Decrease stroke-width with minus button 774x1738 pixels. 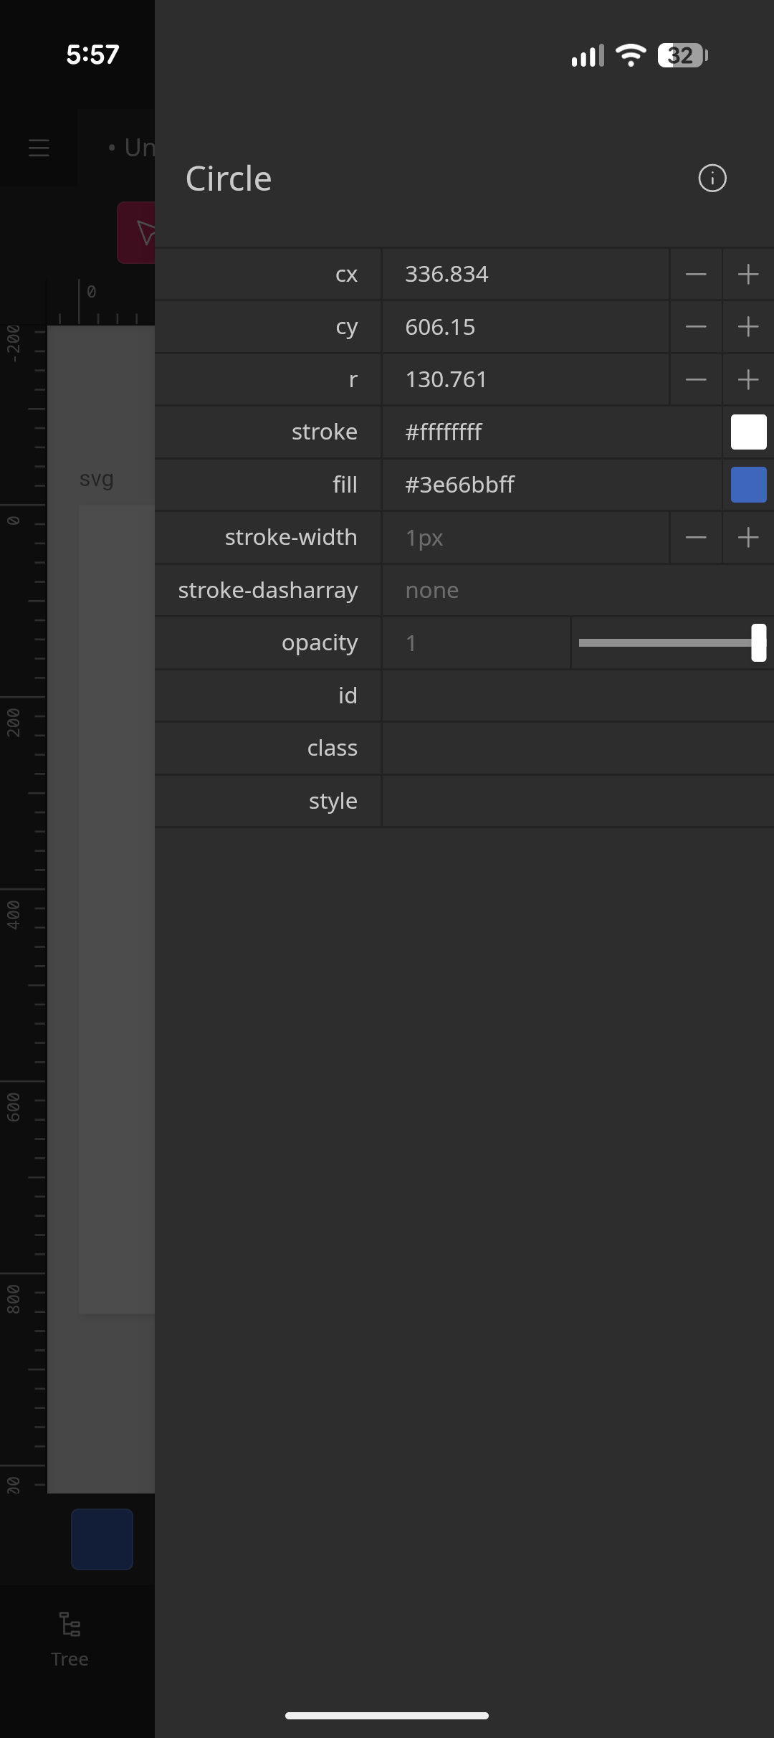pyautogui.click(x=696, y=538)
